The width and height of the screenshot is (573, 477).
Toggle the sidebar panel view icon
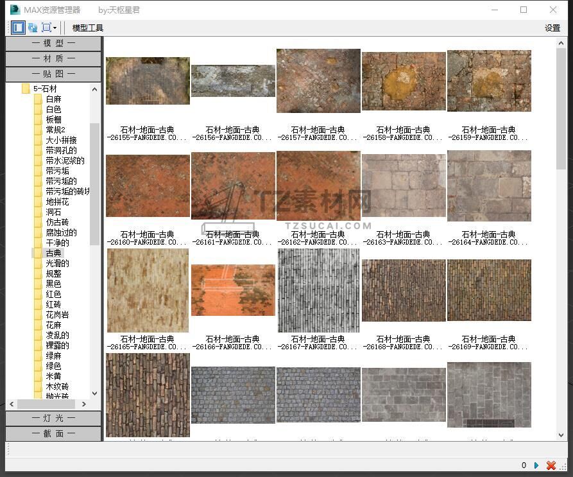pos(18,28)
